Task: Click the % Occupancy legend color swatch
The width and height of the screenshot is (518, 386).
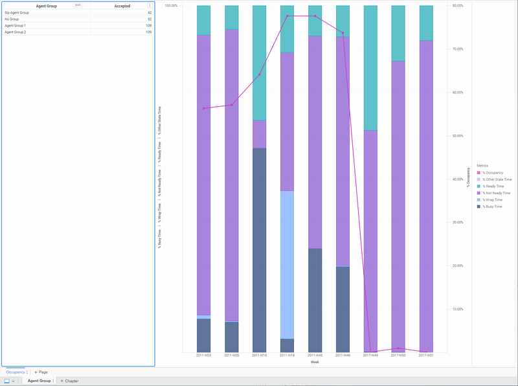Action: [479, 173]
